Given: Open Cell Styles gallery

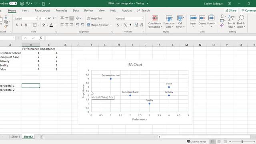Looking at the screenshot, I should (180, 22).
